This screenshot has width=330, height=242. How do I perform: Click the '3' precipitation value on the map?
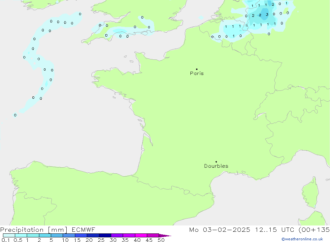coord(267,15)
